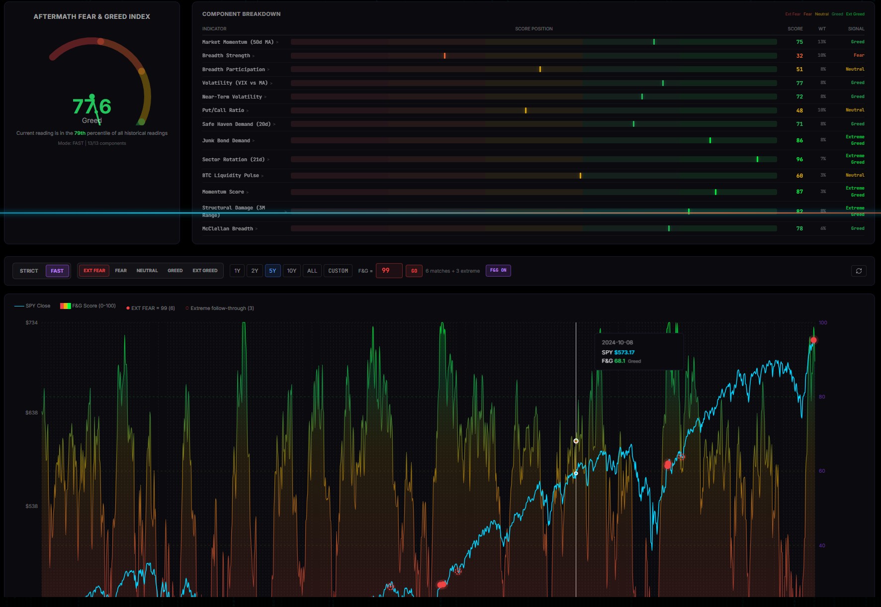This screenshot has width=881, height=607.
Task: Click the EXT FEAR = 99 legend dot
Action: [x=128, y=308]
